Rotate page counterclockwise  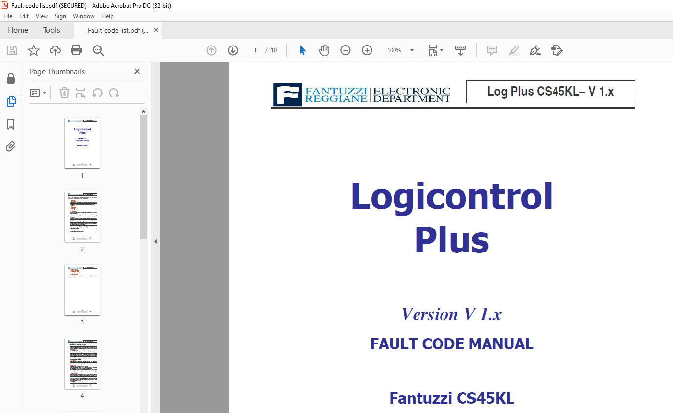pyautogui.click(x=97, y=92)
